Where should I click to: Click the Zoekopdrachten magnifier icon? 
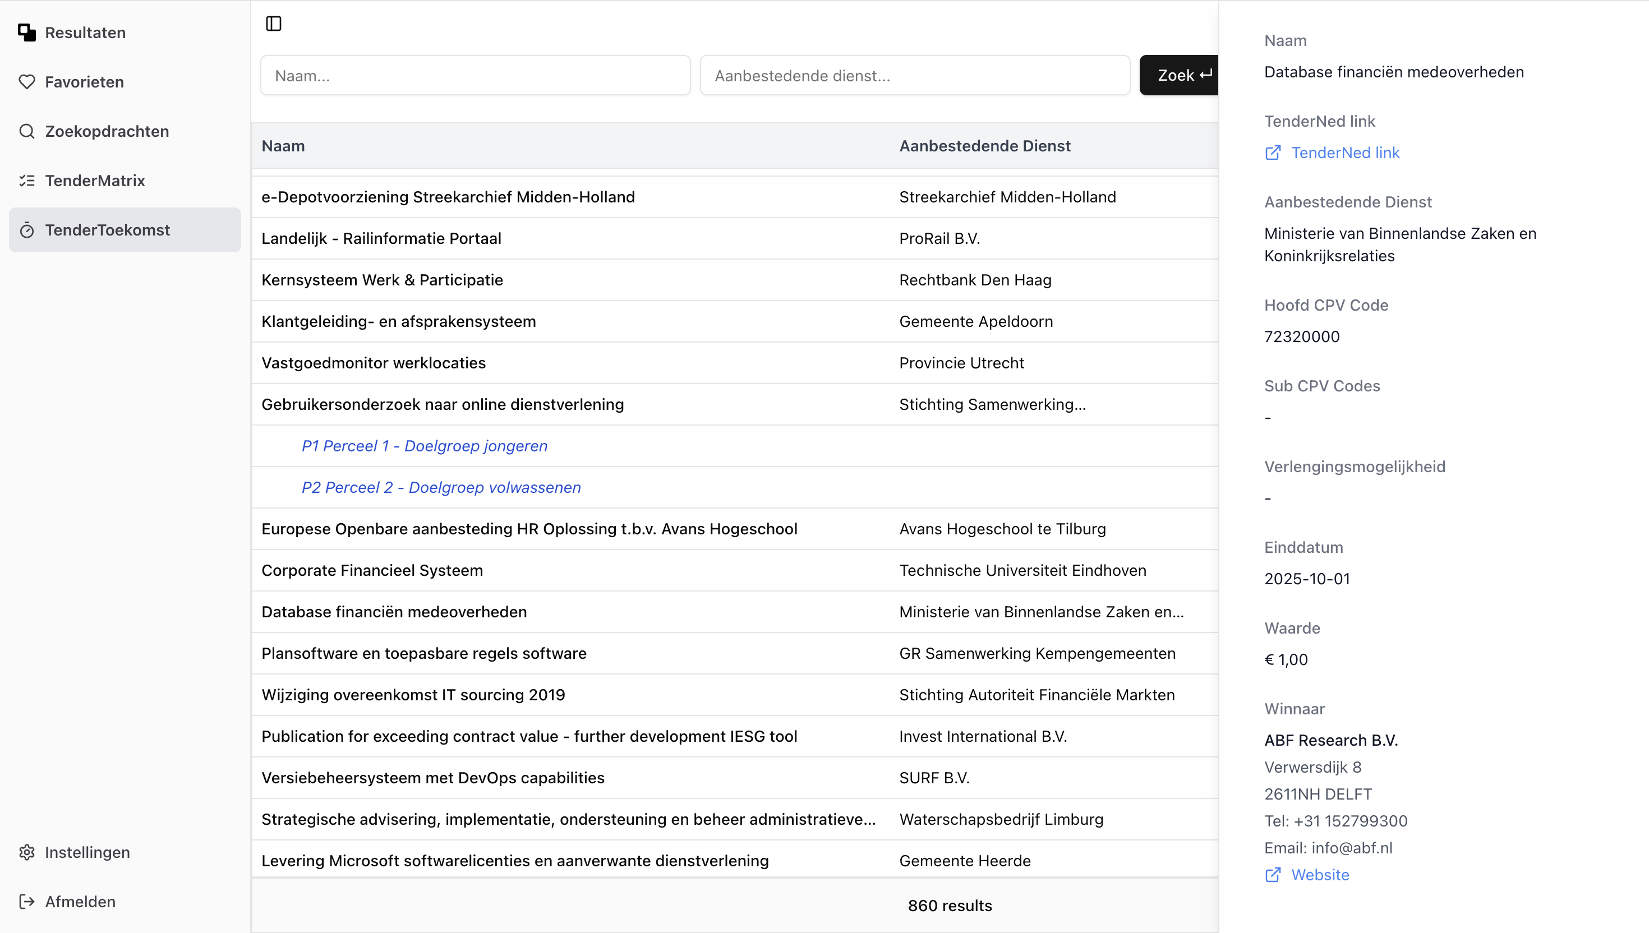[x=26, y=131]
